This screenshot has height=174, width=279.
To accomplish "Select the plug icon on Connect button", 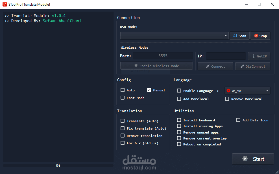I will coord(208,66).
